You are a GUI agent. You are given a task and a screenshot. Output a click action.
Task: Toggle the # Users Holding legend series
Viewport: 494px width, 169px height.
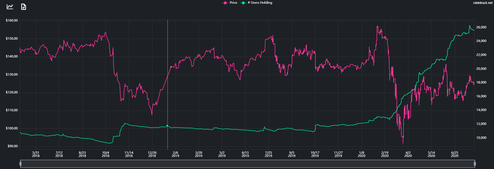click(x=260, y=3)
